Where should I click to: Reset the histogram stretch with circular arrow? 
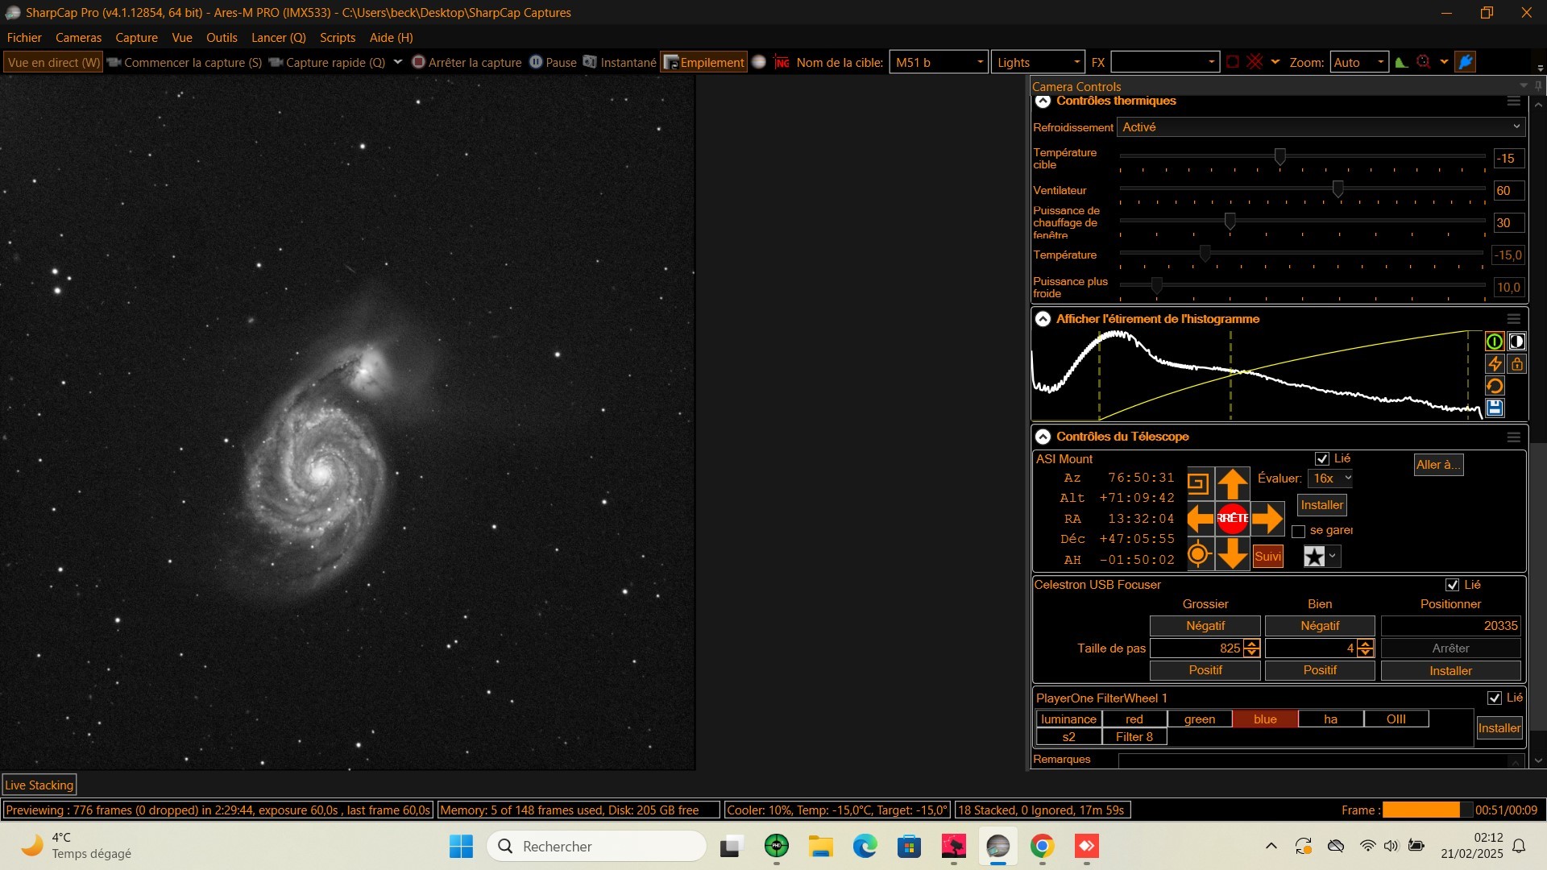click(1495, 386)
